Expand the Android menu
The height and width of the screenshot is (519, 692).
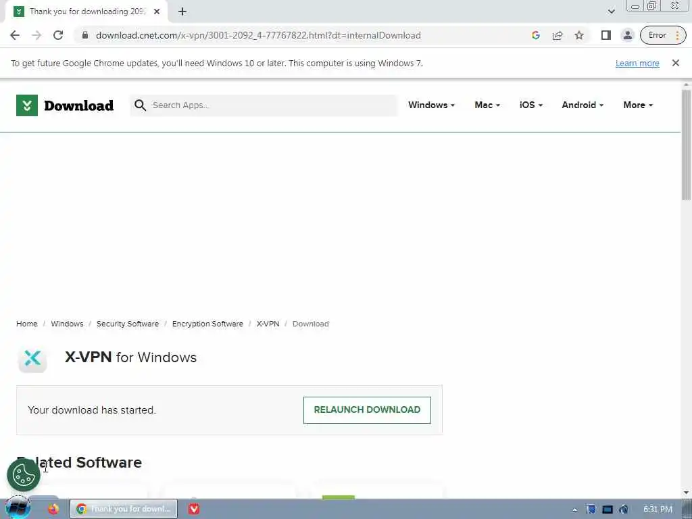pyautogui.click(x=583, y=105)
